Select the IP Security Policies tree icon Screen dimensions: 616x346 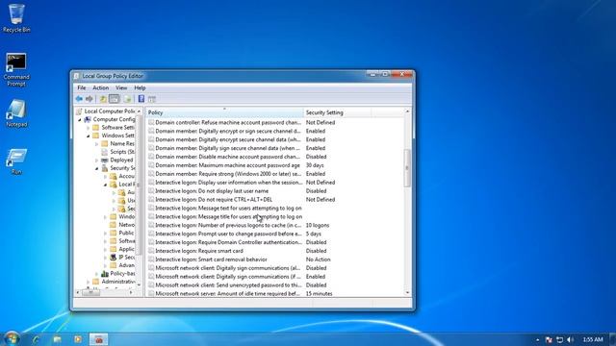pos(114,258)
